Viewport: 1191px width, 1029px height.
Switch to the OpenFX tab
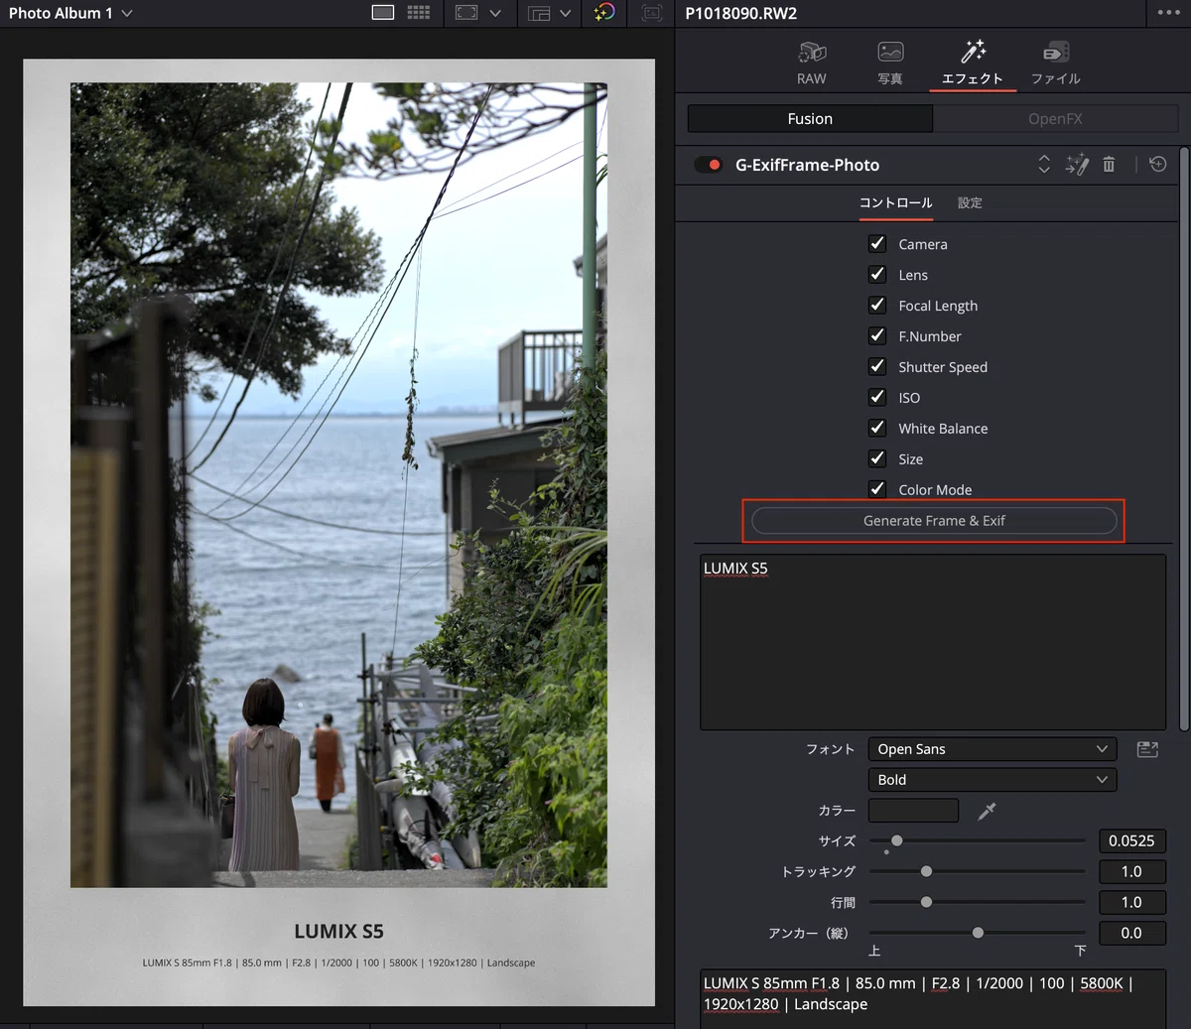point(1055,118)
